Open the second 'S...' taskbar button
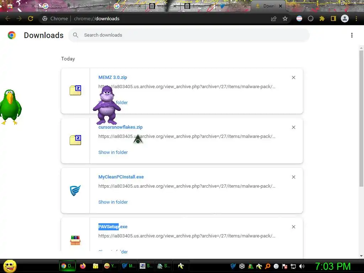364x273 pixels. click(164, 266)
